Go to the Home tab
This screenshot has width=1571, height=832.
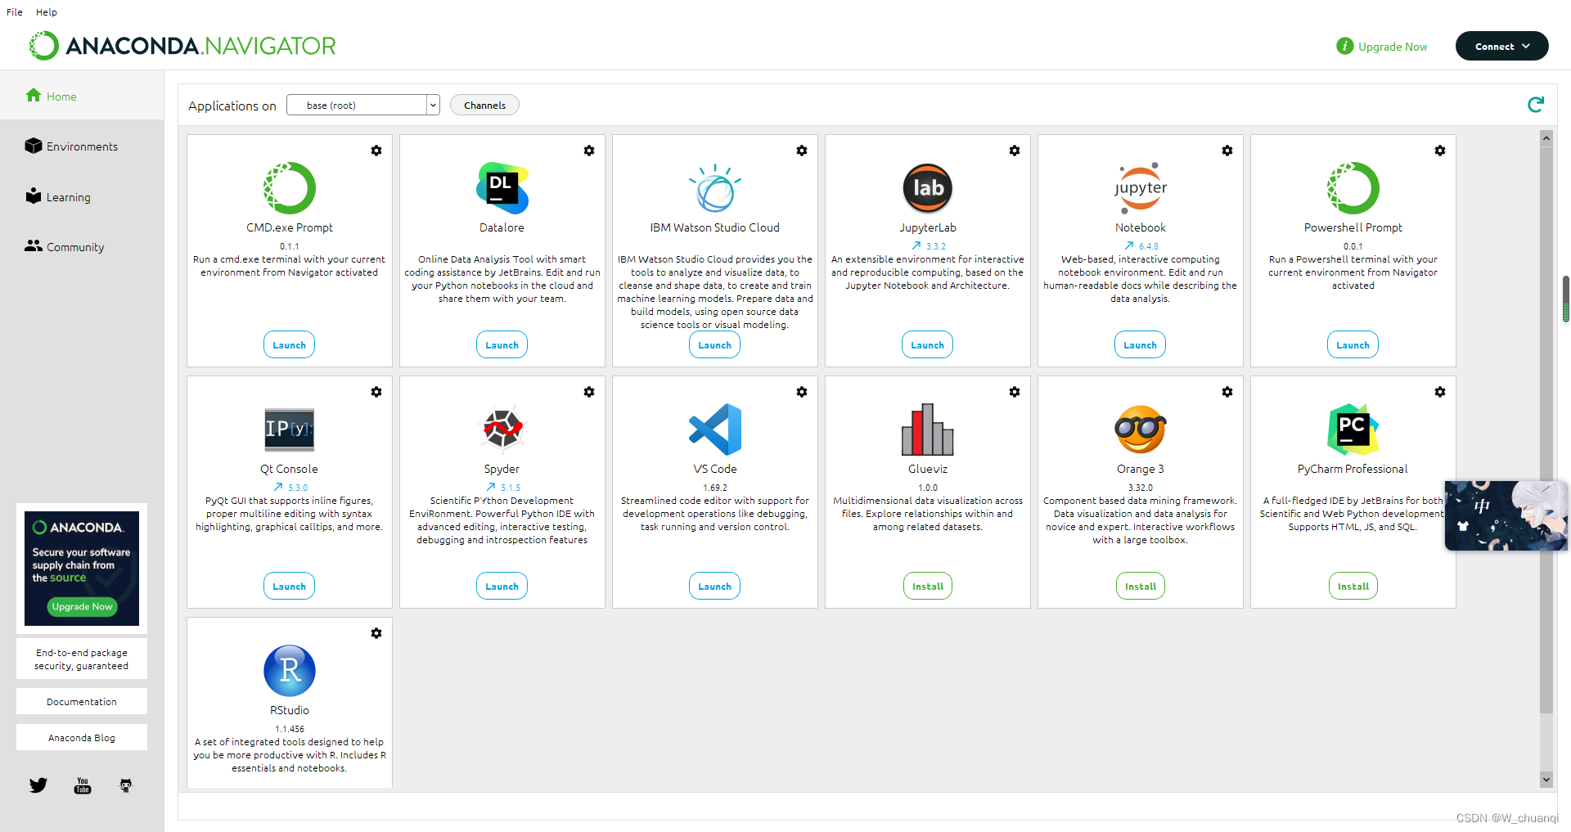coord(82,96)
